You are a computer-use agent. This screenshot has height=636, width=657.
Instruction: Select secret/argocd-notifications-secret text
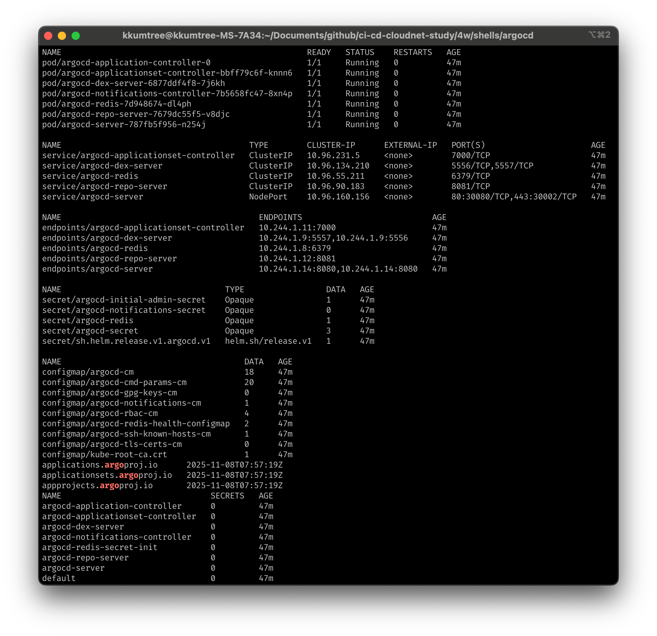point(124,310)
